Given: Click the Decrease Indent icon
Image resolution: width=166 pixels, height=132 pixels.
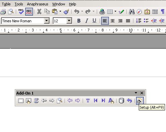Looking at the screenshot, I should coord(154,21).
